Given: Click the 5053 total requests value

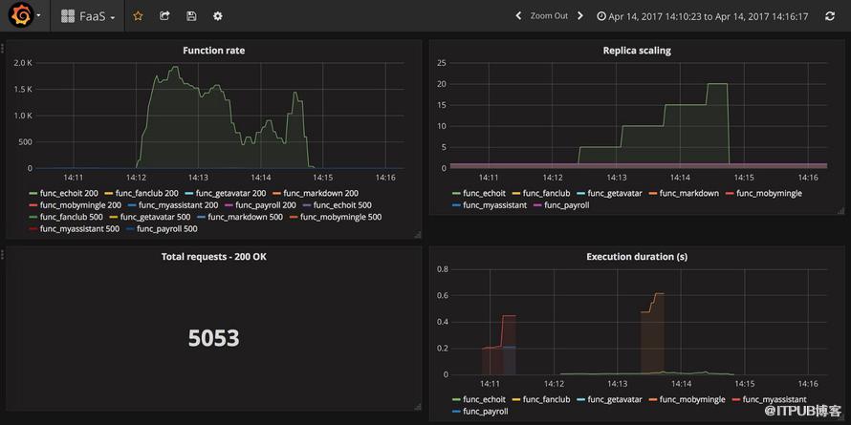Looking at the screenshot, I should (x=213, y=338).
